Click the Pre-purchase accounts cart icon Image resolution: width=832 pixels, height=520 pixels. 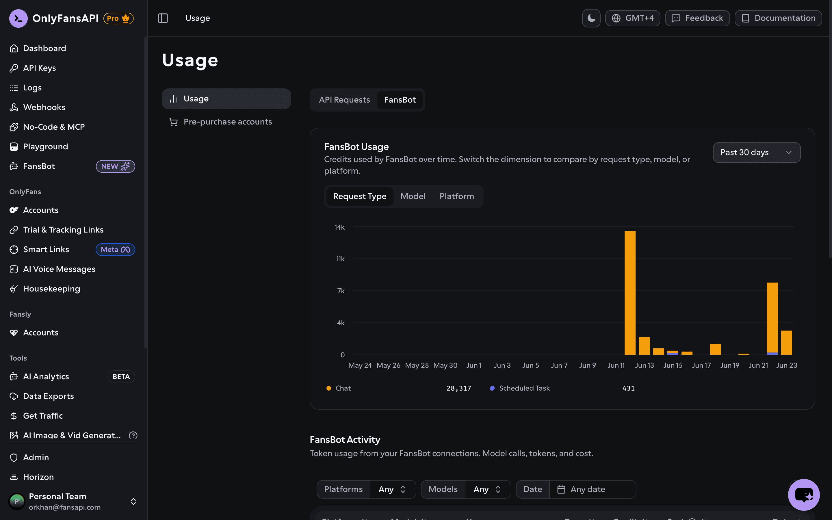point(173,122)
